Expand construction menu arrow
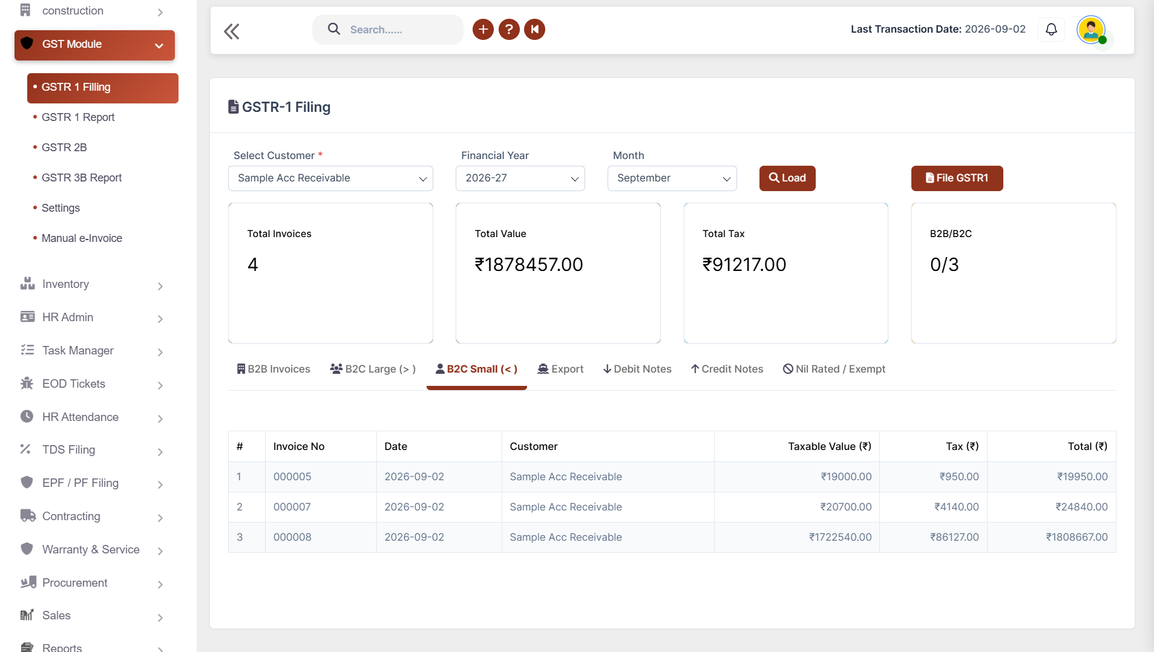The width and height of the screenshot is (1154, 652). point(160,12)
